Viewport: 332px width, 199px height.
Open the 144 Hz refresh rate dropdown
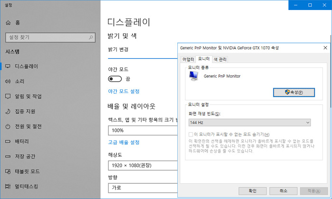pos(249,123)
